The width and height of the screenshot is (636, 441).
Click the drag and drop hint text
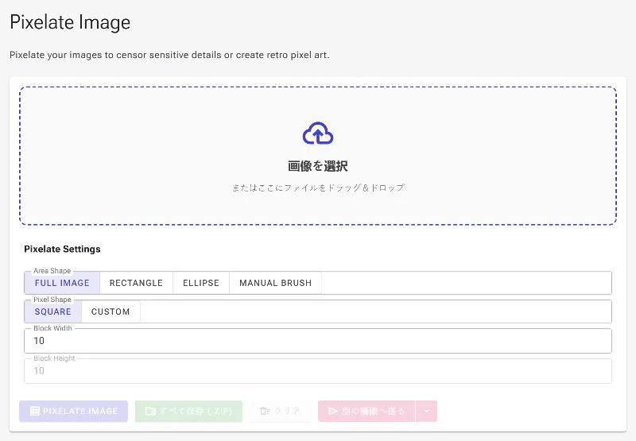[x=318, y=188]
